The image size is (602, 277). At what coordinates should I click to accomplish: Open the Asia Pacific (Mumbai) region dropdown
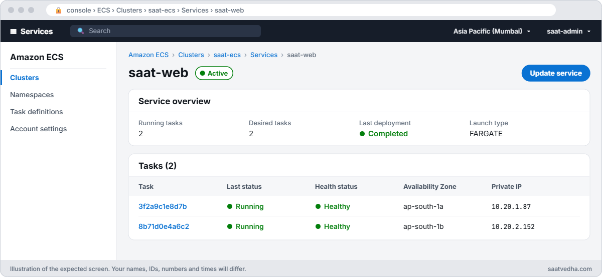pos(492,31)
